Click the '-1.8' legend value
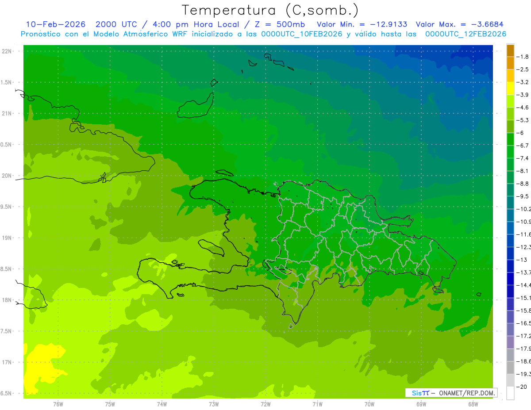This screenshot has width=531, height=410. pyautogui.click(x=523, y=57)
